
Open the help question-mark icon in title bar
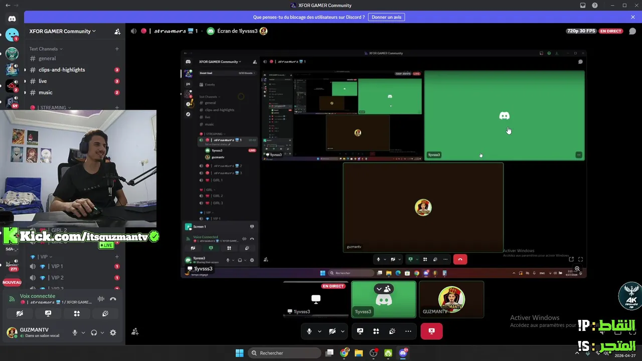595,6
